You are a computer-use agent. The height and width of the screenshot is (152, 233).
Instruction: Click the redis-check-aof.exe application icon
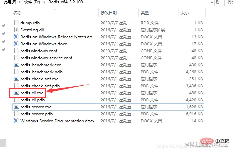[16, 79]
